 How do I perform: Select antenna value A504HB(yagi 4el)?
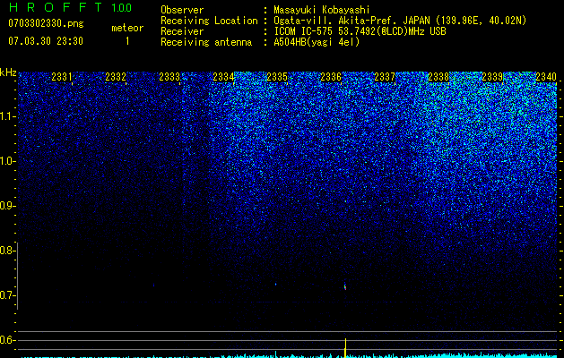[317, 42]
